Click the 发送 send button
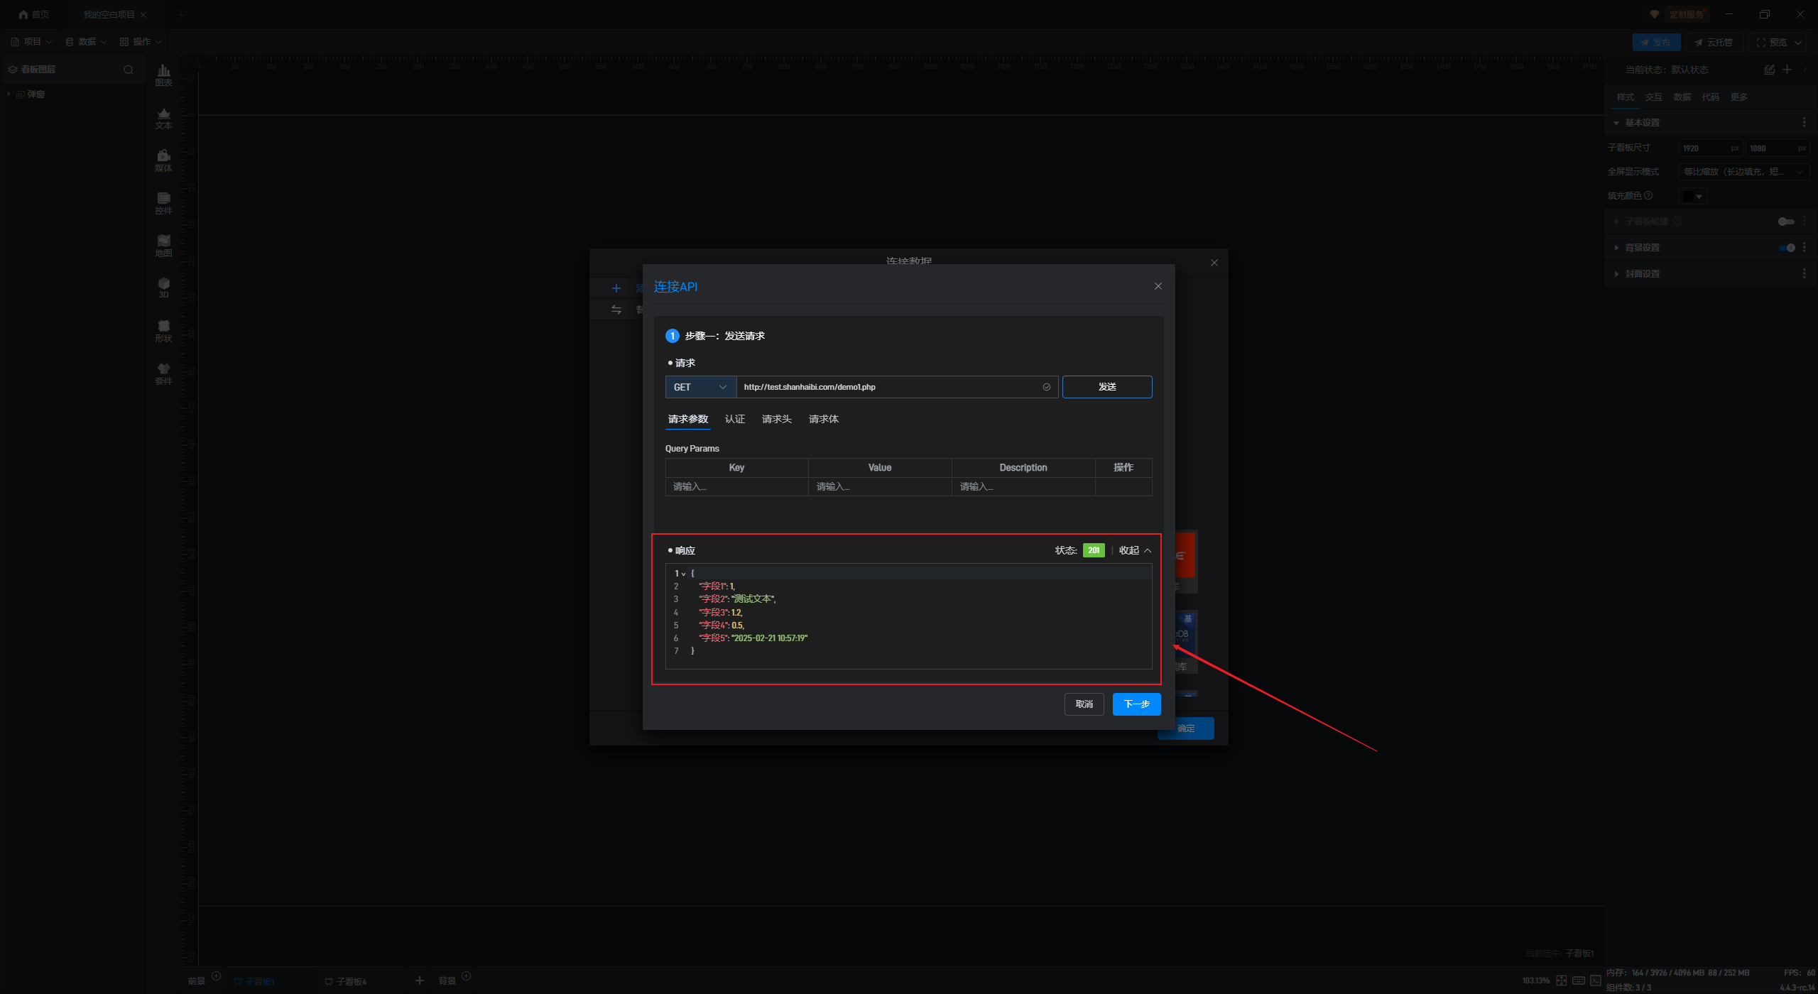1818x994 pixels. click(1106, 387)
